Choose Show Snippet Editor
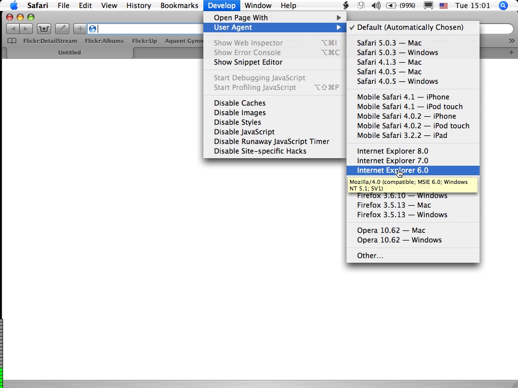The height and width of the screenshot is (388, 518). (x=275, y=62)
